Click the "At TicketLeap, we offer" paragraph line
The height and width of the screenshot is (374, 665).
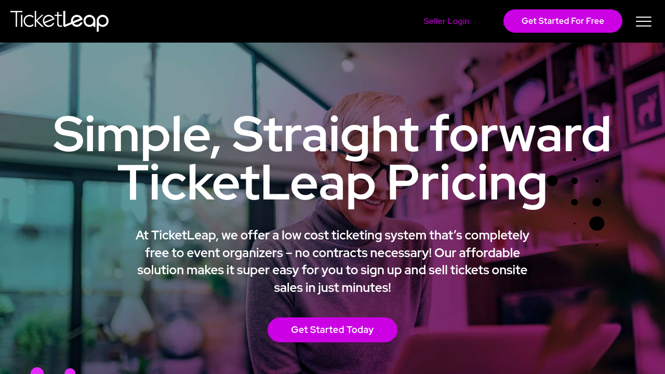(332, 235)
